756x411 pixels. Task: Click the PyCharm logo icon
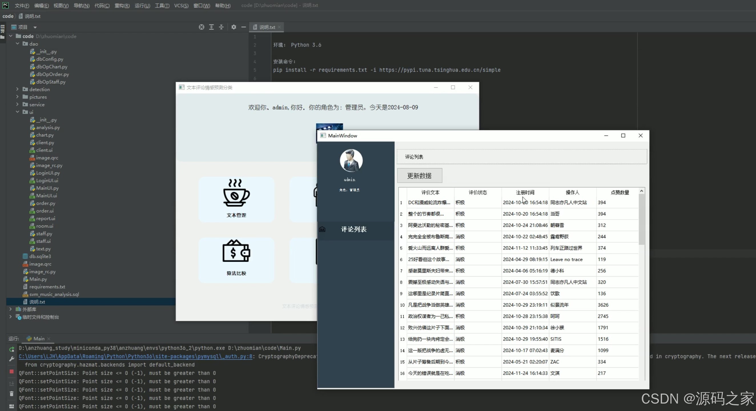[x=5, y=5]
